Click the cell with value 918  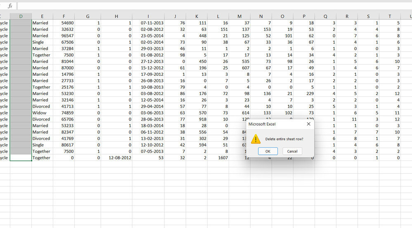[x=197, y=119]
